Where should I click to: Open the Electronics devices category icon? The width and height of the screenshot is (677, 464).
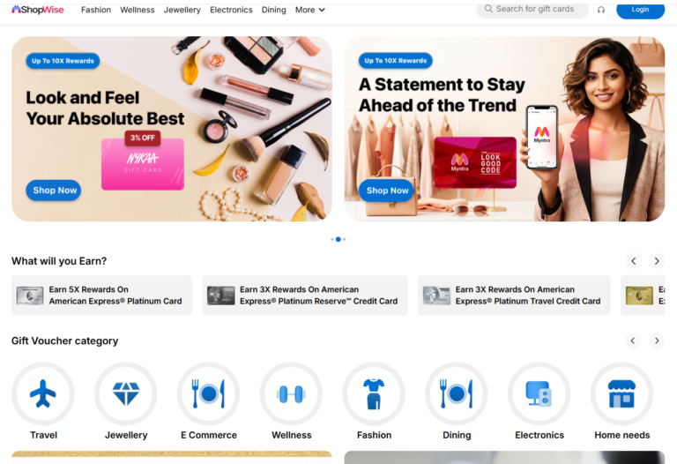point(539,393)
